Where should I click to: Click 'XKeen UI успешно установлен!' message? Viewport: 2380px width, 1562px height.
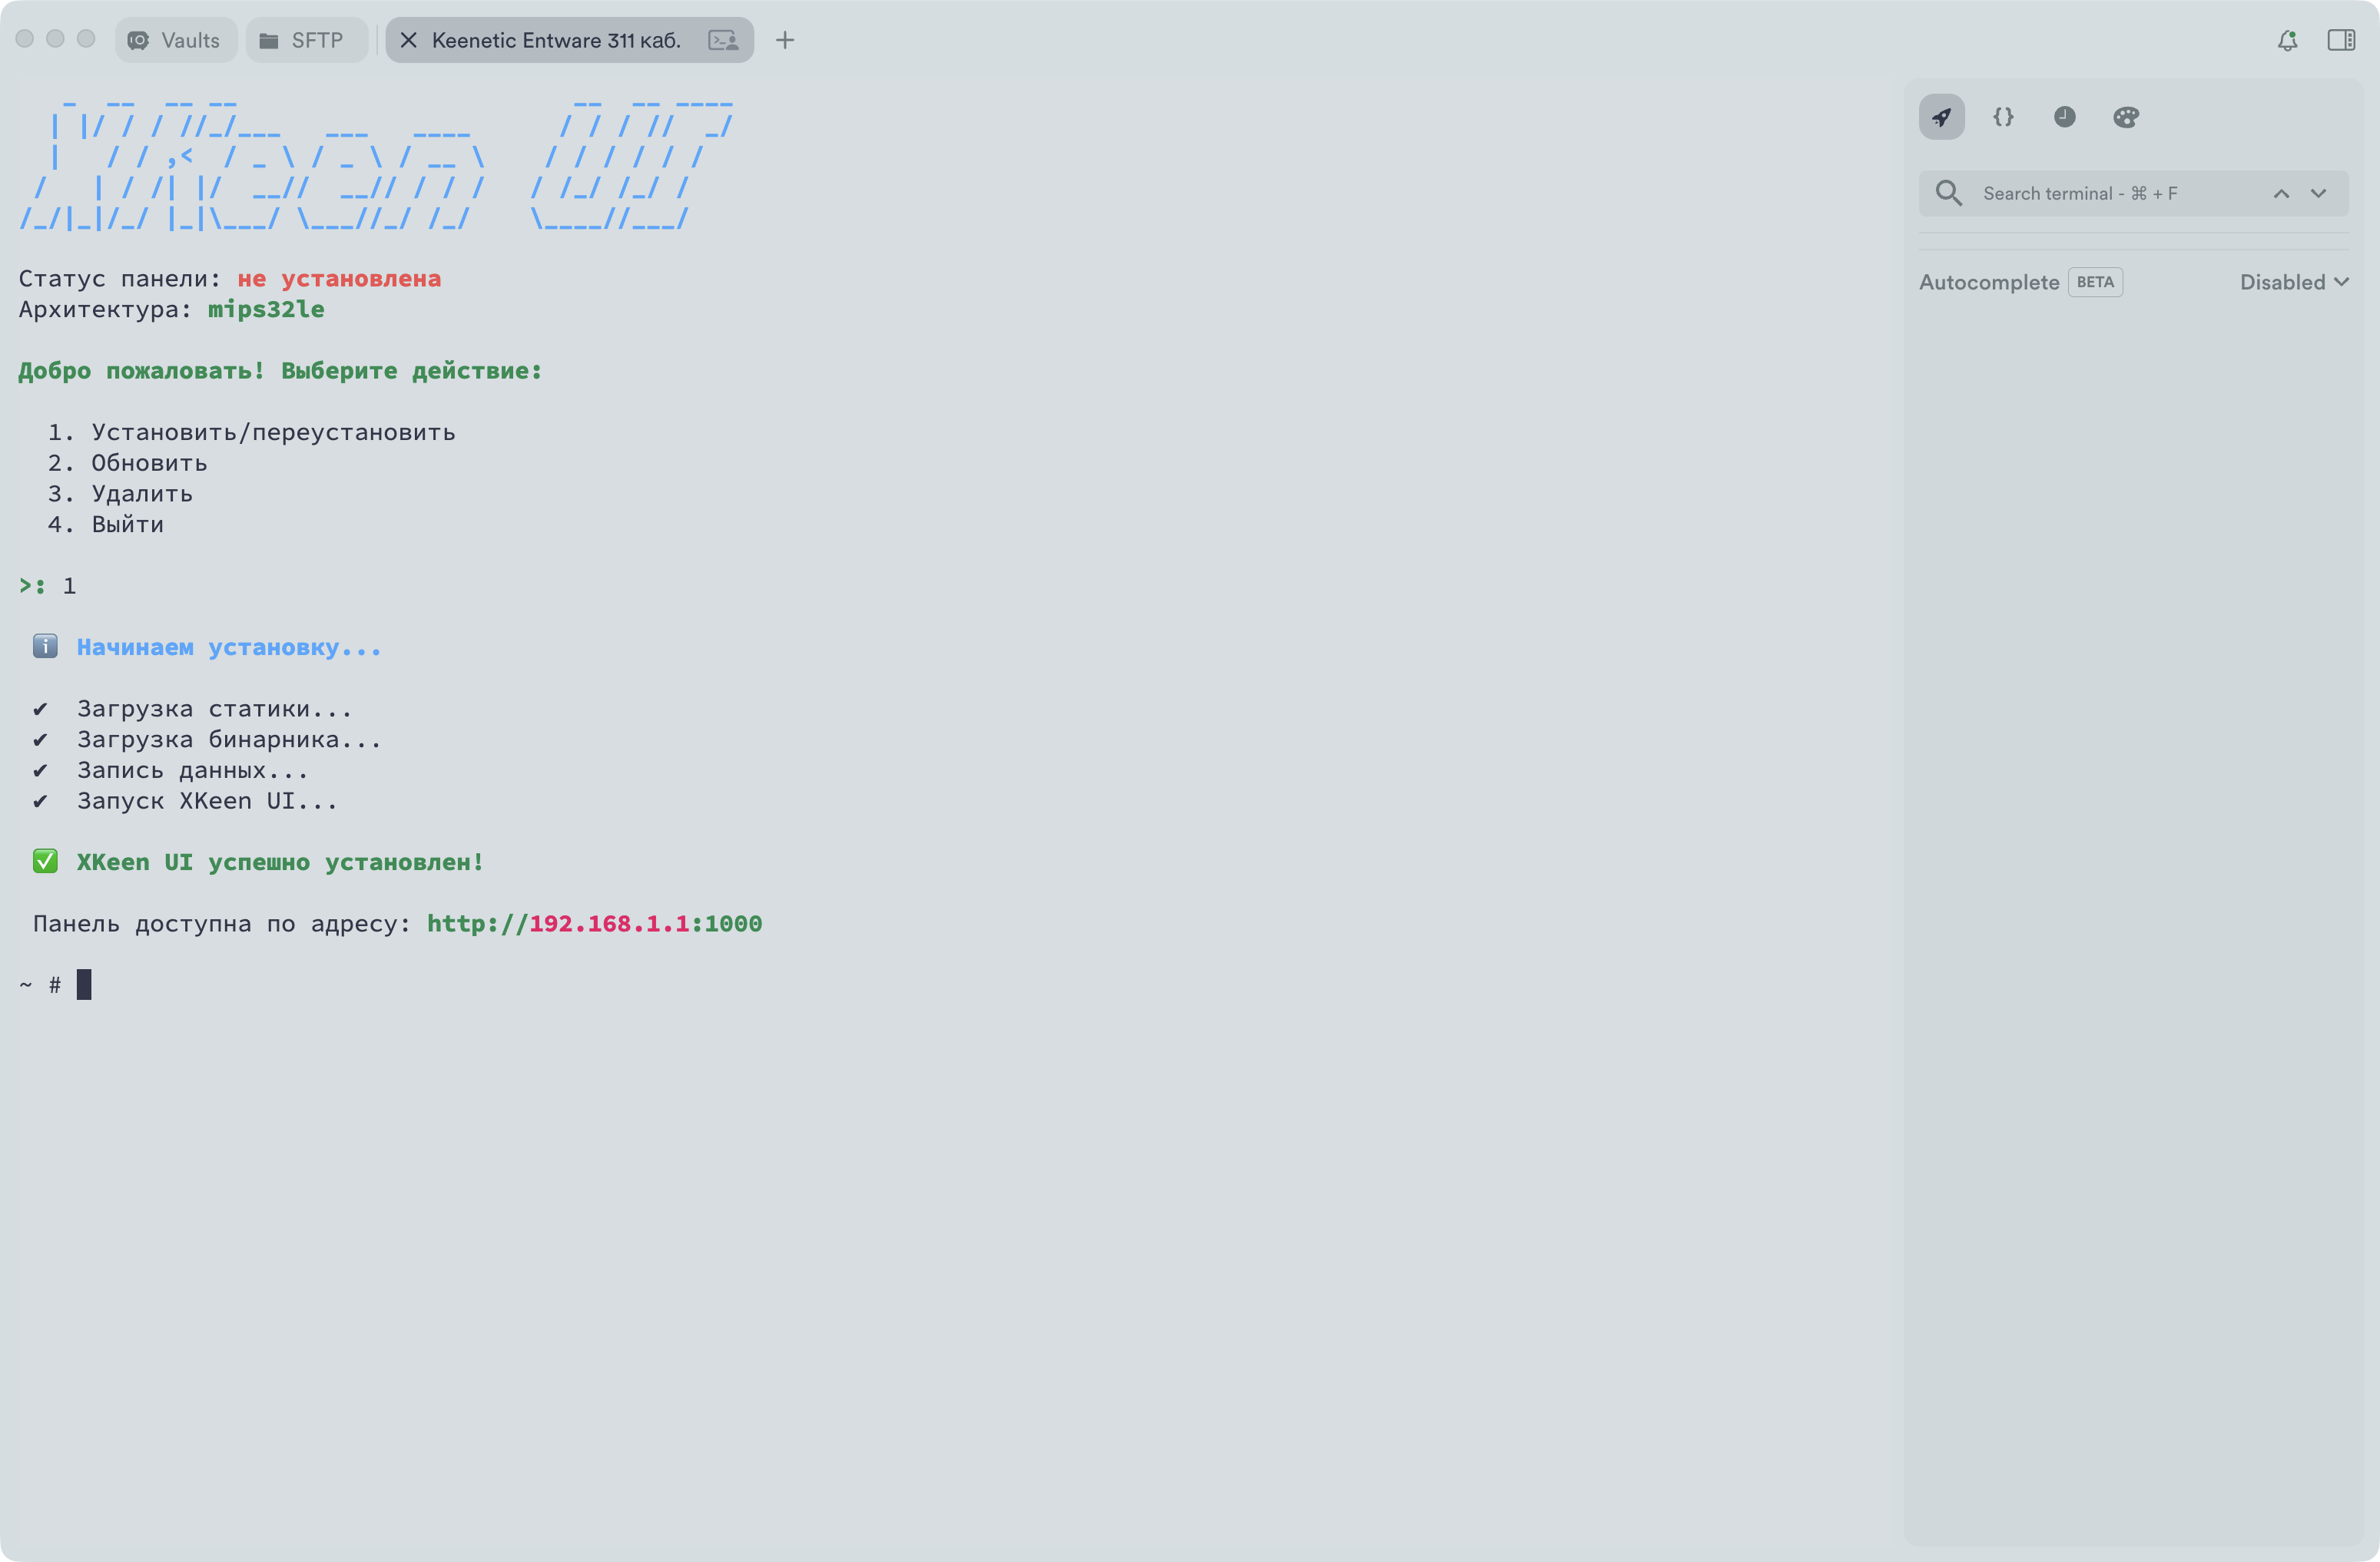(280, 862)
